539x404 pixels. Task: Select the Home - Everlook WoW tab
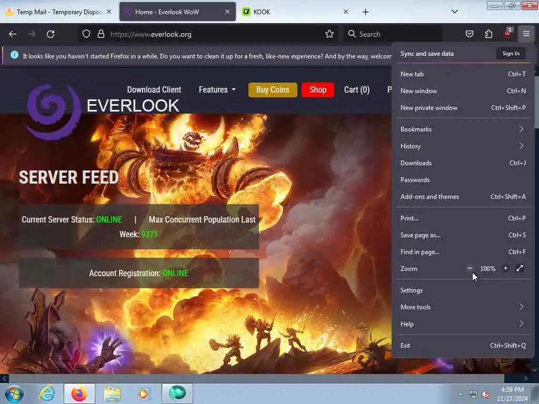click(x=177, y=12)
